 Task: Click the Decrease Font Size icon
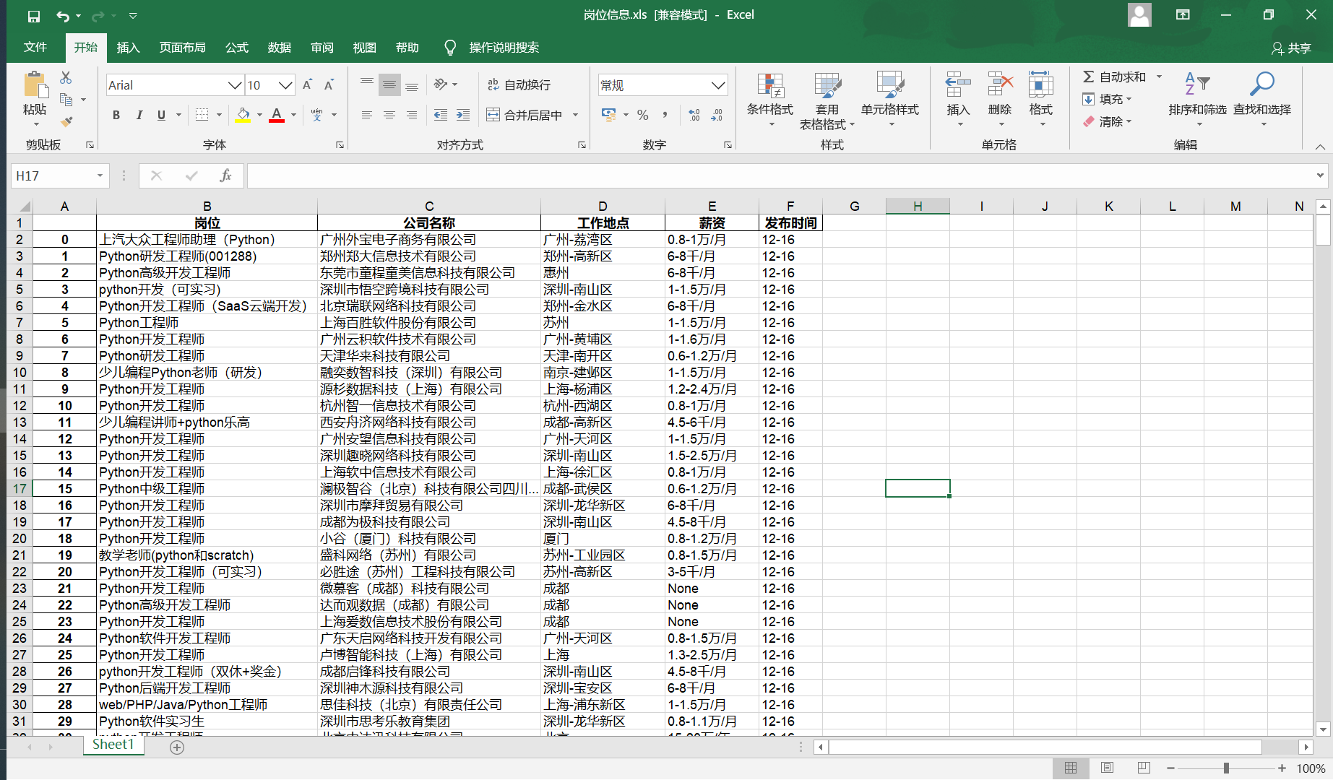pos(329,85)
